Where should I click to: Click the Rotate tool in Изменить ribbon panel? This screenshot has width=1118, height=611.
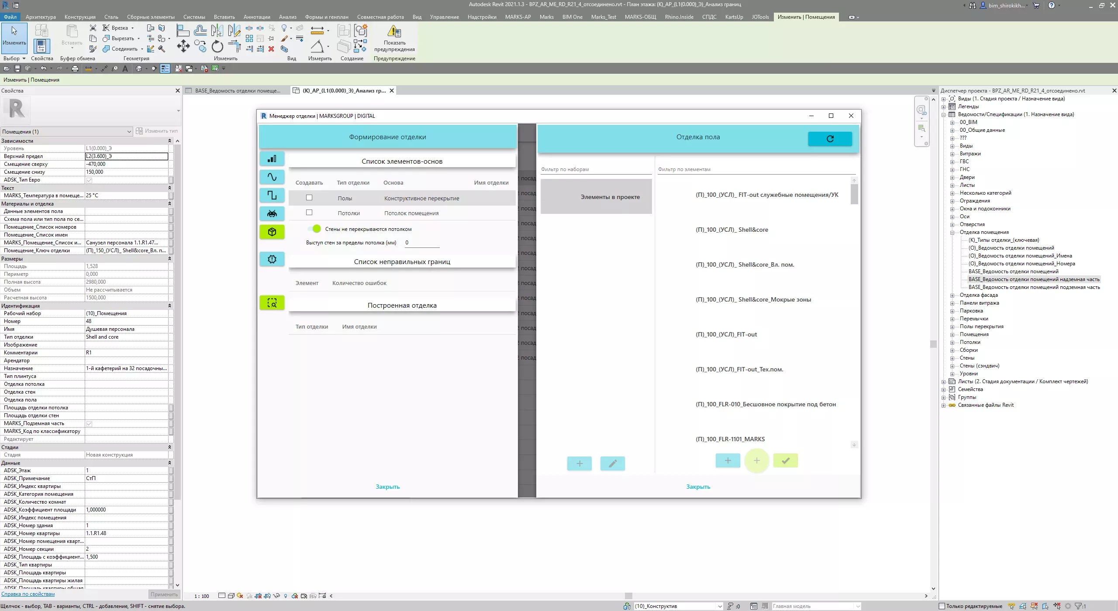tap(217, 46)
